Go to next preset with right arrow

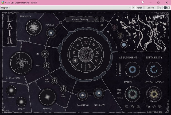[x=102, y=19]
